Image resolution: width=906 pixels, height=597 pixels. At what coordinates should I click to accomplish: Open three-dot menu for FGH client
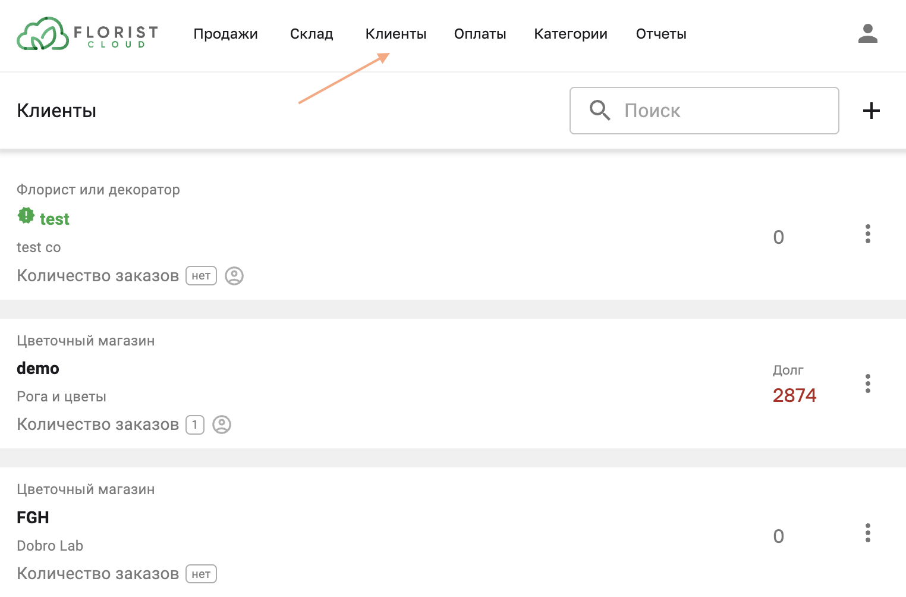[x=867, y=533]
